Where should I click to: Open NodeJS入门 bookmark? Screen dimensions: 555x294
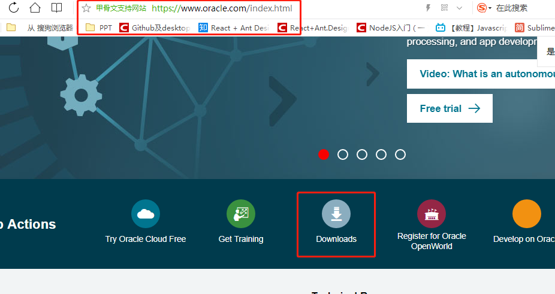(391, 28)
